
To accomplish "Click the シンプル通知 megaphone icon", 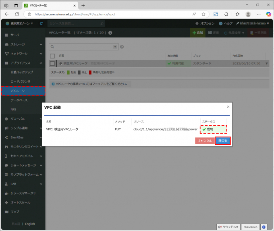I will click(x=6, y=128).
